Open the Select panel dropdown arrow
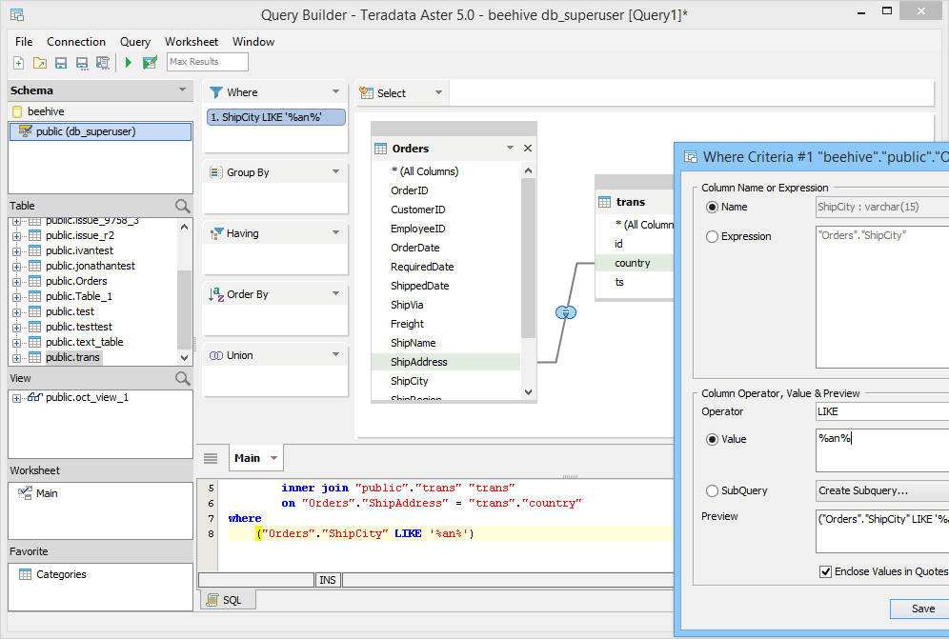The height and width of the screenshot is (639, 949). (x=439, y=92)
